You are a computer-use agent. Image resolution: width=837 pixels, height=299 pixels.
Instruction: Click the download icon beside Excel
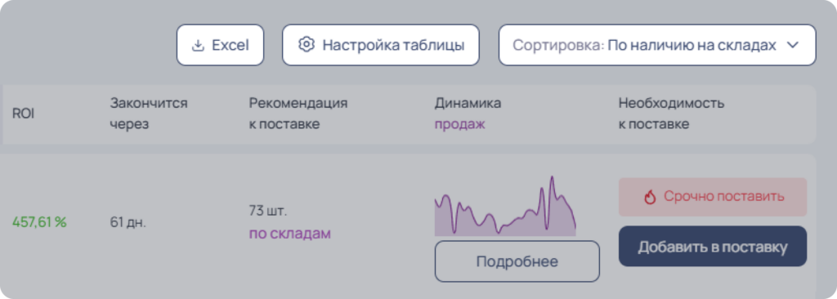click(198, 46)
